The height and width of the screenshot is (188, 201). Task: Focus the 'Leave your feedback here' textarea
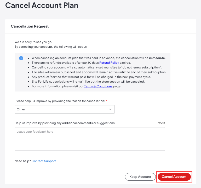(x=90, y=139)
